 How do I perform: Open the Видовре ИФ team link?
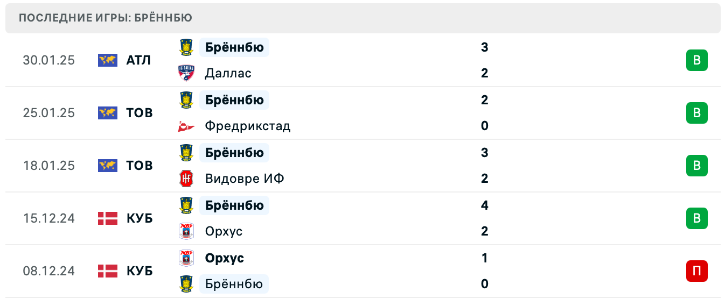click(244, 179)
